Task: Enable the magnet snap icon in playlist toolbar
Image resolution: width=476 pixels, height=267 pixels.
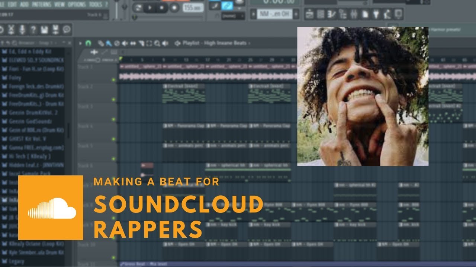Action: point(88,43)
